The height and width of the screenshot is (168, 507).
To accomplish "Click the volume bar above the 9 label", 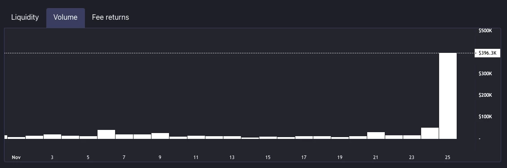I will tap(160, 136).
